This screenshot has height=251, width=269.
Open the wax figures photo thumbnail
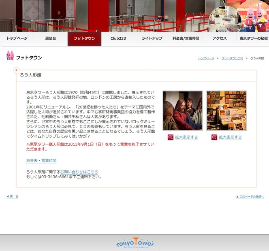tap(183, 111)
